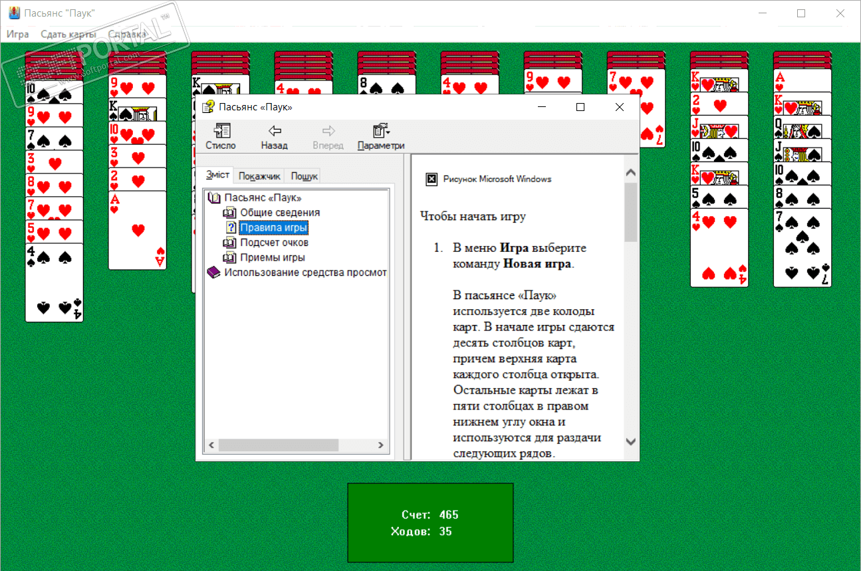Image resolution: width=861 pixels, height=571 pixels.
Task: Click the contents tree horizontal scrollbar thumb
Action: (279, 445)
